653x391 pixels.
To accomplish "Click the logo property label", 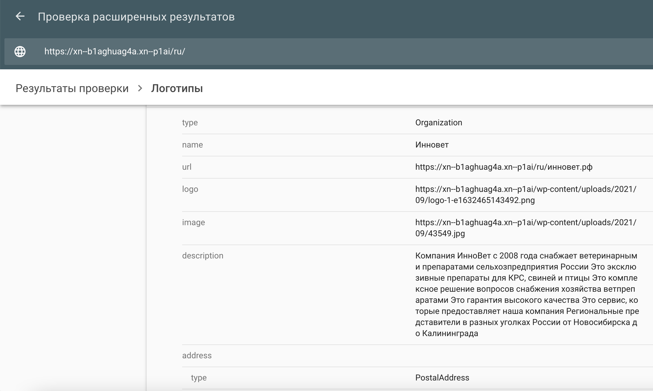I will [190, 189].
